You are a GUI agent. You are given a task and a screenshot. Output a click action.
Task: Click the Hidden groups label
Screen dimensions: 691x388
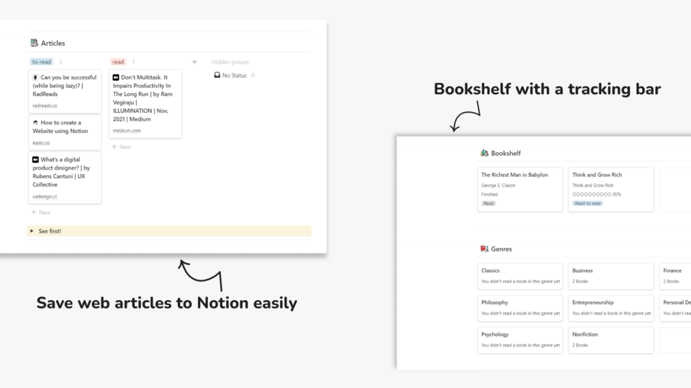230,62
